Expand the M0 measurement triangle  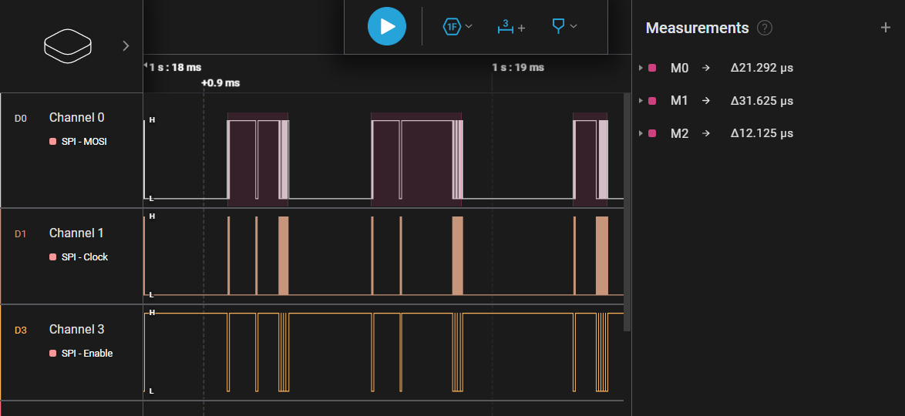[641, 68]
